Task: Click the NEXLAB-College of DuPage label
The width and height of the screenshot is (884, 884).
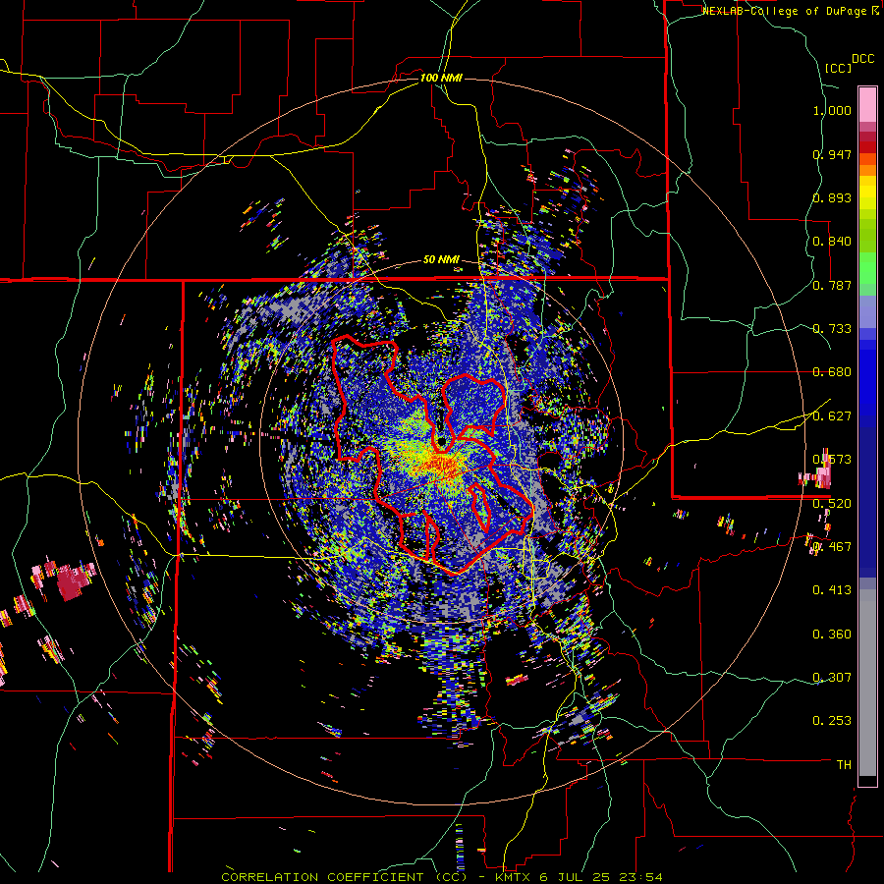Action: click(x=787, y=11)
